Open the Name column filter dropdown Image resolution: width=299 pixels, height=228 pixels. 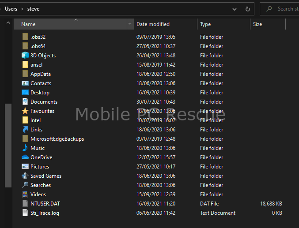130,24
